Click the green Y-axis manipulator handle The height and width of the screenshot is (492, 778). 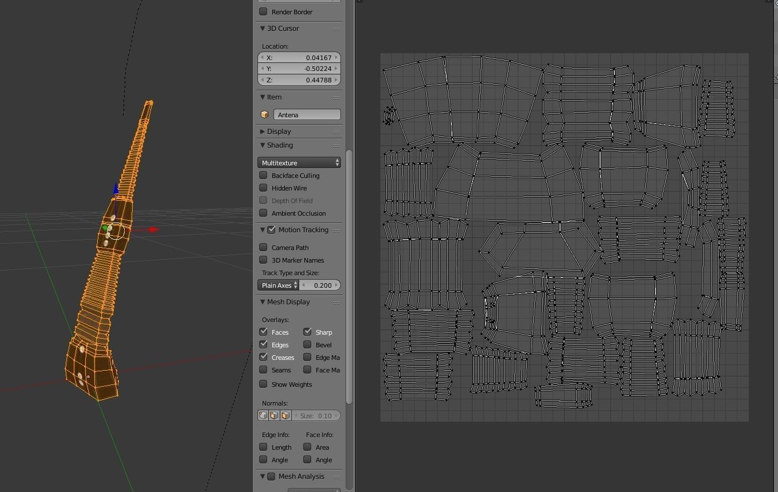105,228
